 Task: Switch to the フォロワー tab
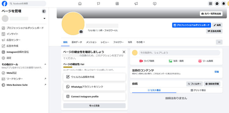point(118,42)
